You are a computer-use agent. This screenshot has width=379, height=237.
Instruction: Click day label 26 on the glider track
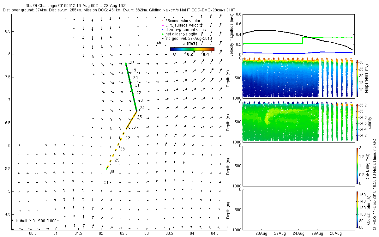click(x=134, y=127)
